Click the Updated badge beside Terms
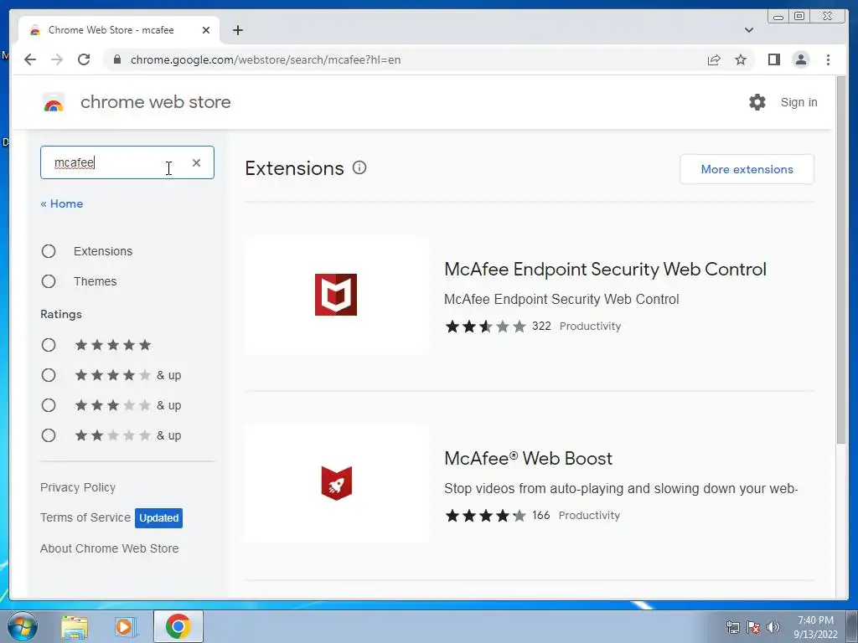The height and width of the screenshot is (643, 858). 158,517
